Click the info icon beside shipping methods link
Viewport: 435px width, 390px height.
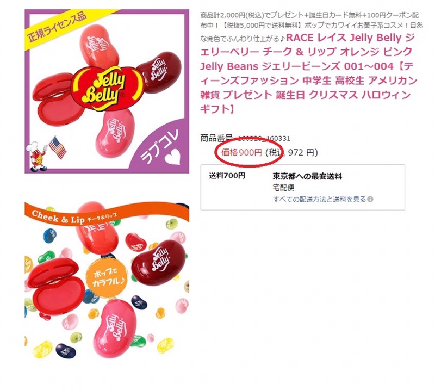pos(370,199)
